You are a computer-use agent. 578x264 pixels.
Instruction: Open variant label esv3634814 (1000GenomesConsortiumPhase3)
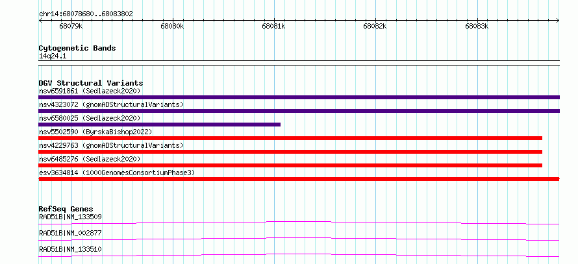click(x=117, y=173)
